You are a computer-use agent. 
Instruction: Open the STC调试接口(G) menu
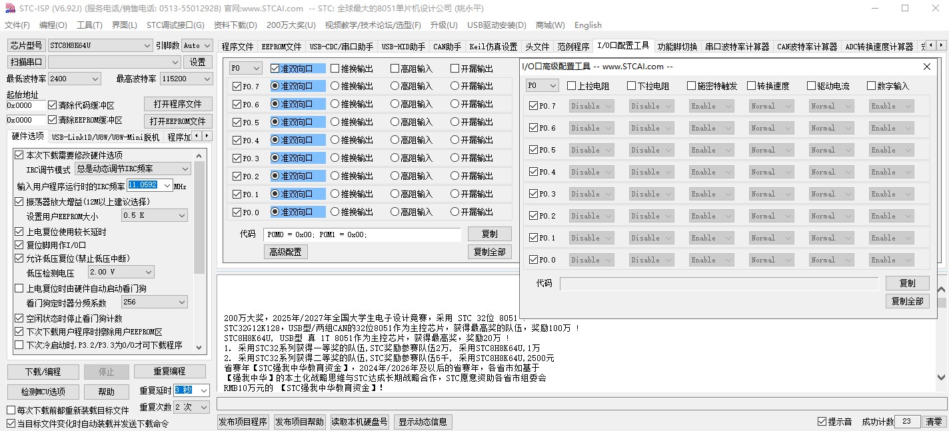175,25
